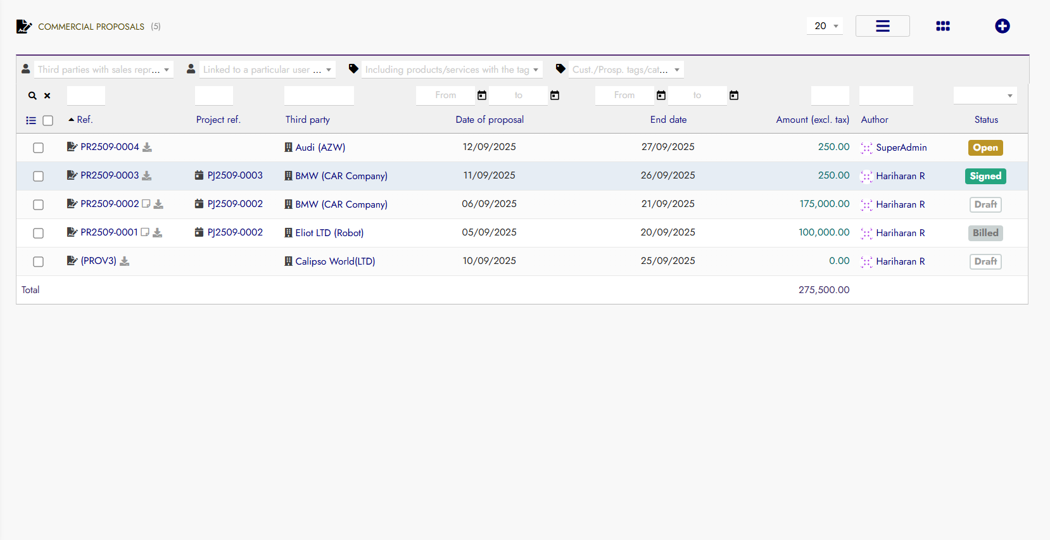Toggle the select-all header checkbox

click(x=48, y=120)
